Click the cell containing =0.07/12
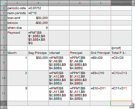 pos(38,8)
